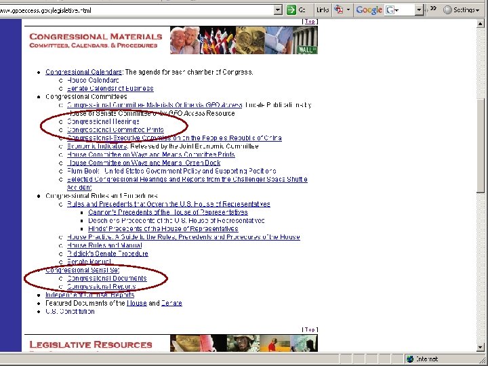Click the Internet zone globe icon in status bar

pos(410,359)
